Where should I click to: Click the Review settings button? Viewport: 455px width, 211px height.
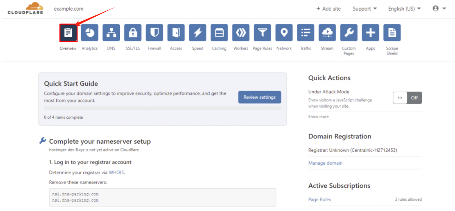pos(260,97)
